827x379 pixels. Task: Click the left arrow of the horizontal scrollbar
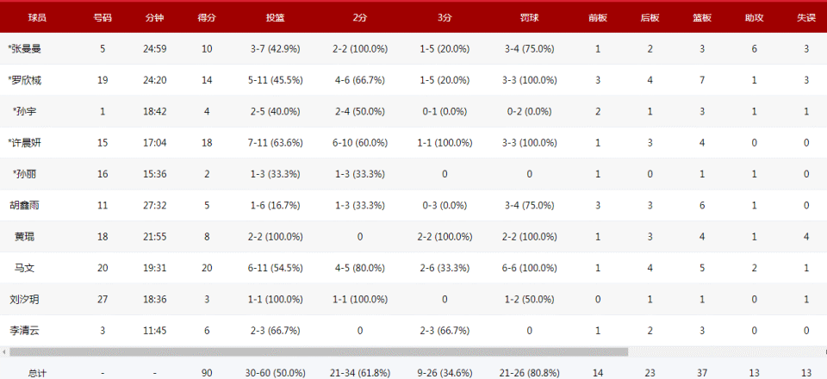pos(3,351)
